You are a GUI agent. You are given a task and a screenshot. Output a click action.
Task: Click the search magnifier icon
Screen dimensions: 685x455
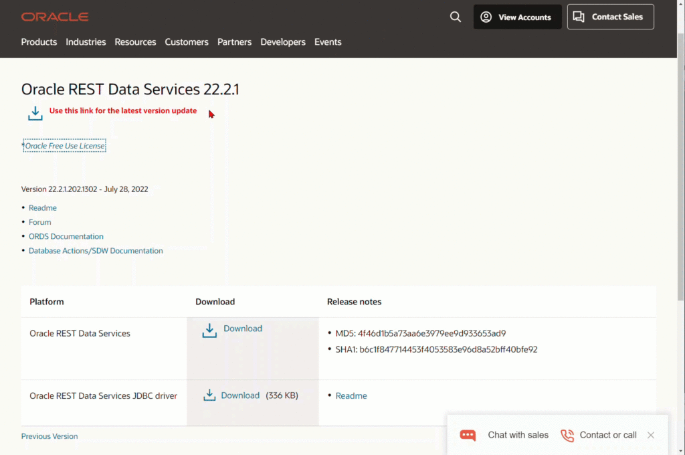[x=456, y=17]
